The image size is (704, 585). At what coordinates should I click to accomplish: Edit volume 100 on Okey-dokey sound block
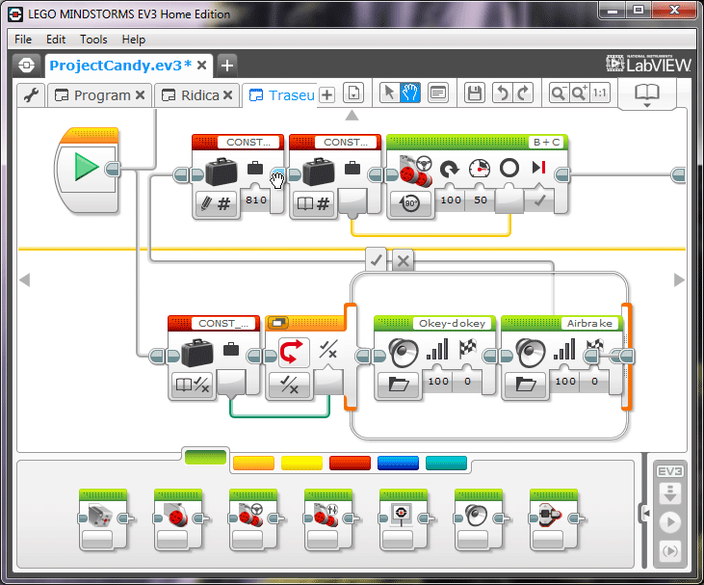438,381
